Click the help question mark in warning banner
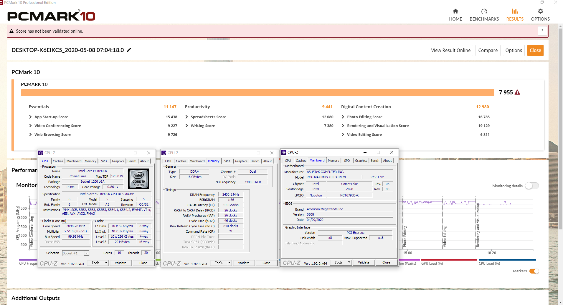Screen dimensions: 563x305 tap(542, 31)
